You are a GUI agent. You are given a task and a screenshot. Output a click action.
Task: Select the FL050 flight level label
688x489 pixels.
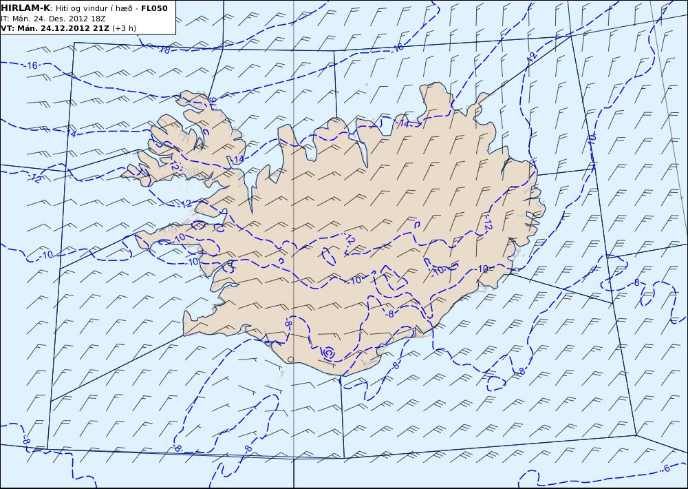[x=154, y=8]
